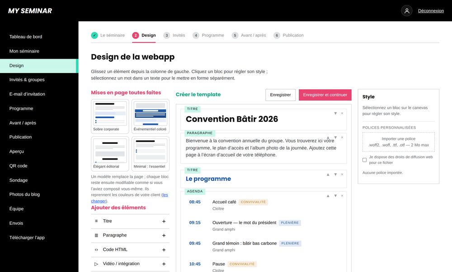Switch to Le séminaire step tab
The width and height of the screenshot is (452, 272).
coord(108,35)
